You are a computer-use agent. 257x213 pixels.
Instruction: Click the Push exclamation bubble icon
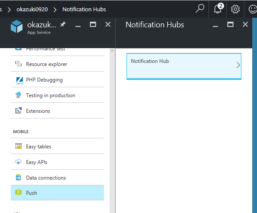coord(18,193)
